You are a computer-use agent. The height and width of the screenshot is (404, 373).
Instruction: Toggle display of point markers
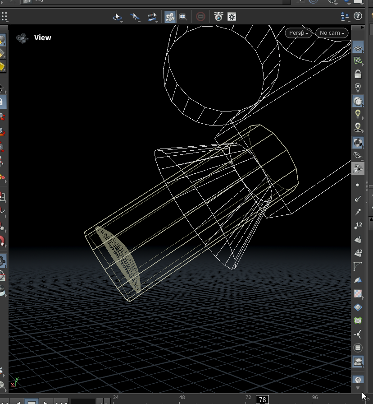[358, 185]
